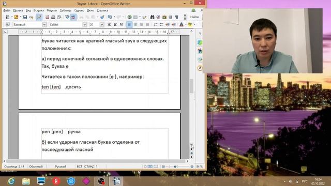Open the Формат menu
The width and height of the screenshot is (331, 186).
tap(52, 10)
